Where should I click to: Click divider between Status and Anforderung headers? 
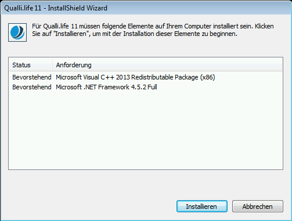[52, 65]
